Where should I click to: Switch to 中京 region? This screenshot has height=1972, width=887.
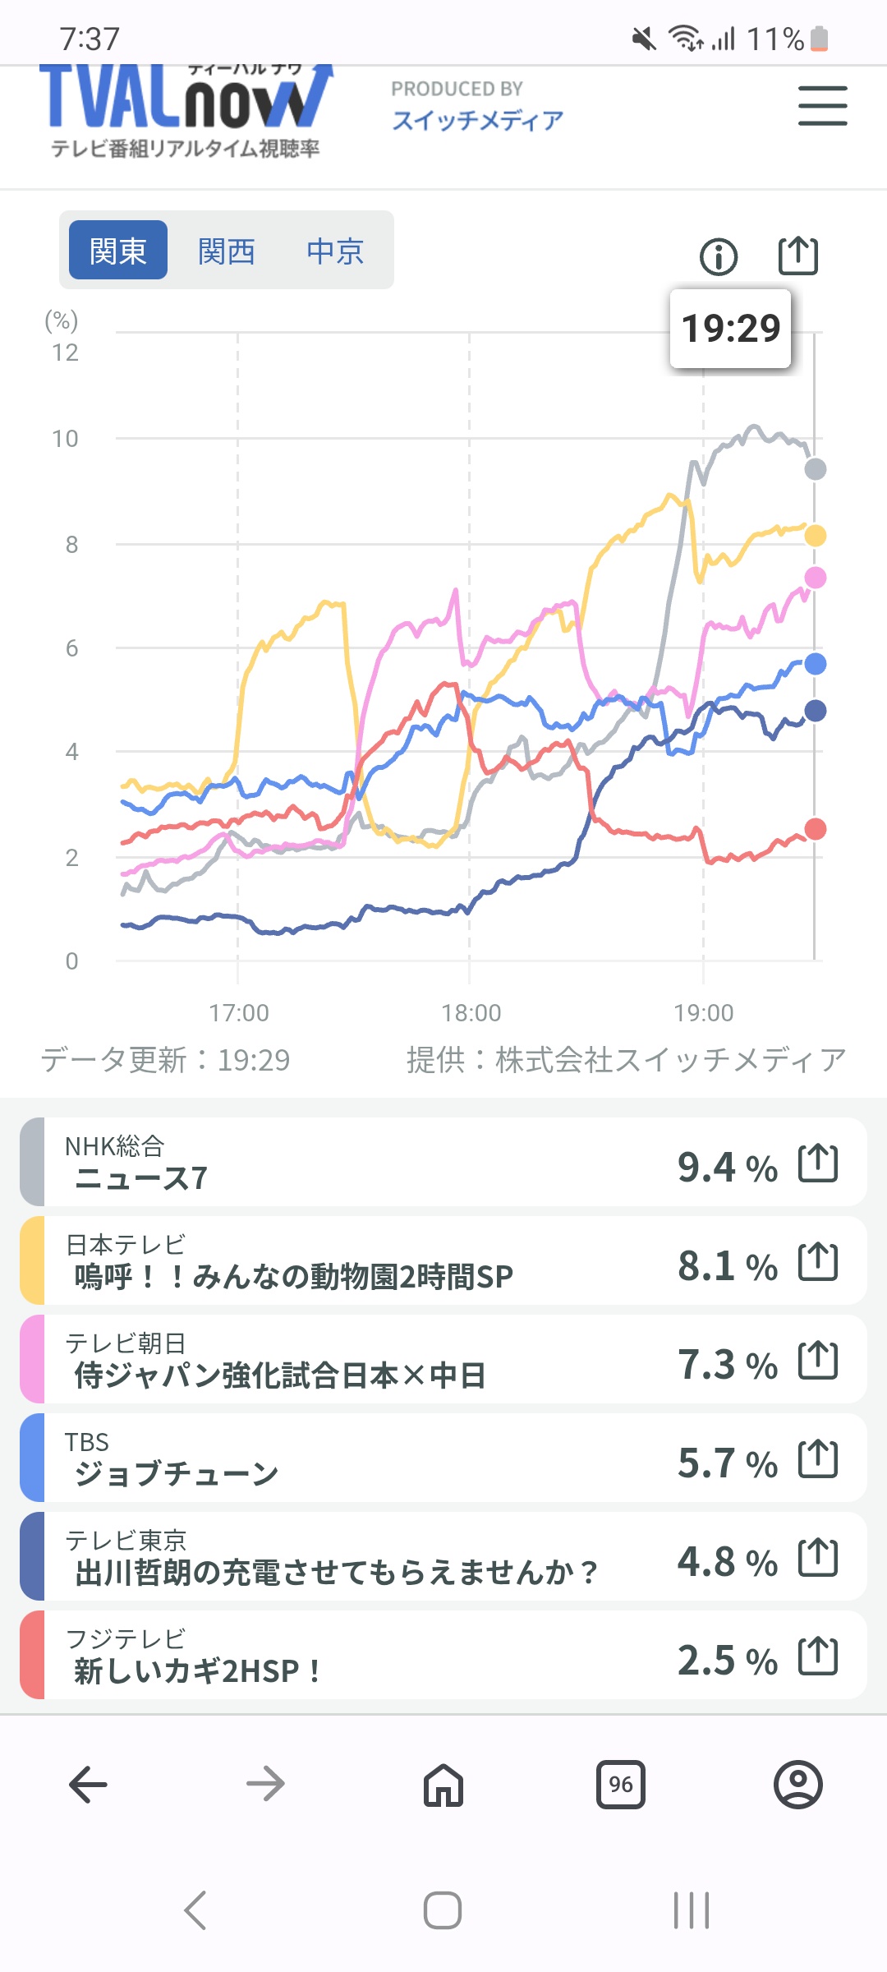(x=335, y=251)
